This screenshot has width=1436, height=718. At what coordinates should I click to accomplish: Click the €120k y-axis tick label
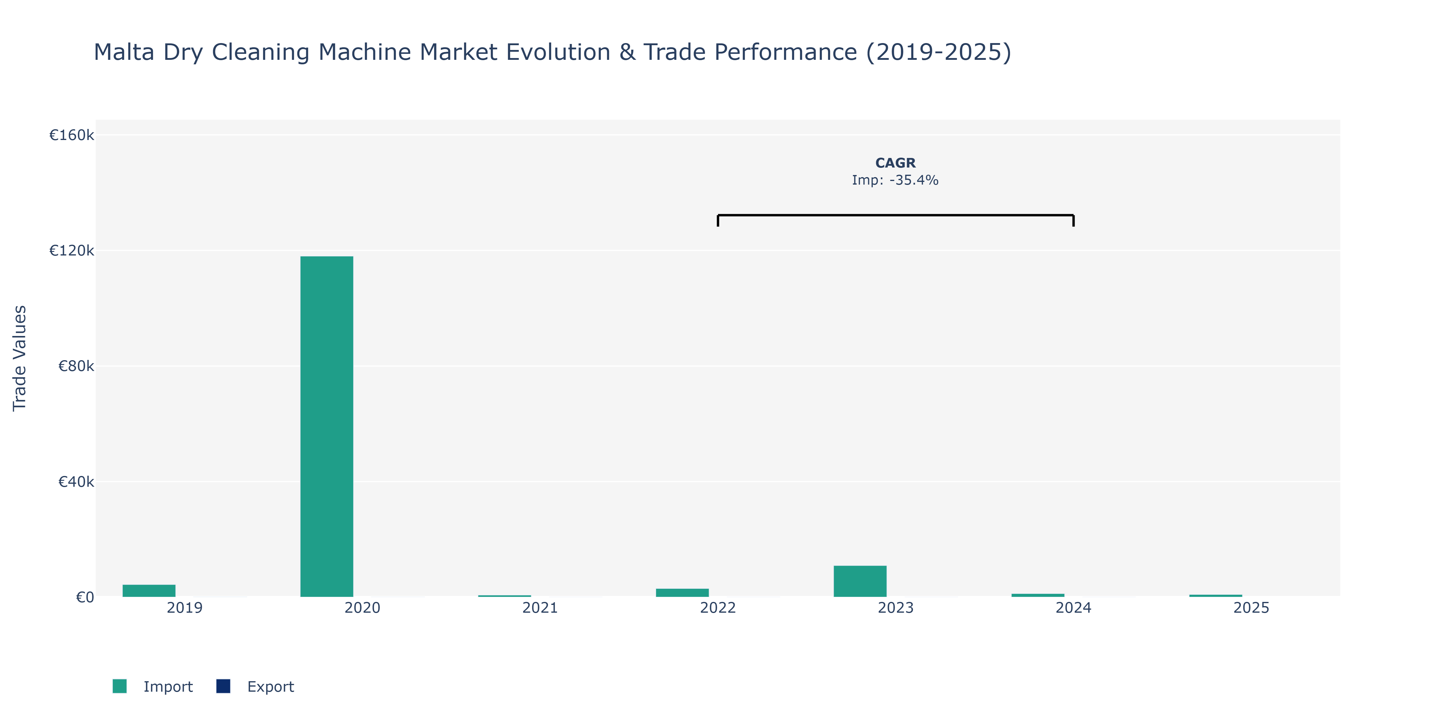pos(72,250)
